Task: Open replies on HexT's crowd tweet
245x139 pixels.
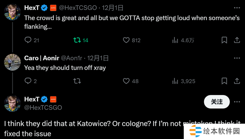Action: (32, 40)
